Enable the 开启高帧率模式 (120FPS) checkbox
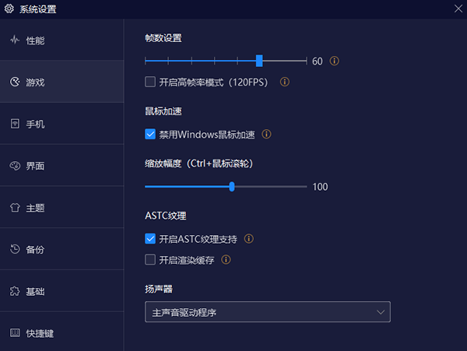Viewport: 467px width, 351px height. tap(150, 82)
